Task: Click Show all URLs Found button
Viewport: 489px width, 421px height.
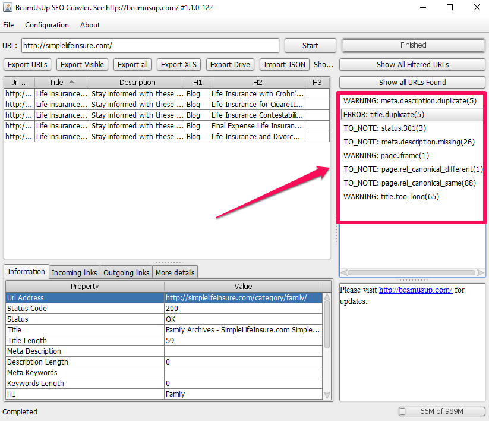Action: click(412, 83)
